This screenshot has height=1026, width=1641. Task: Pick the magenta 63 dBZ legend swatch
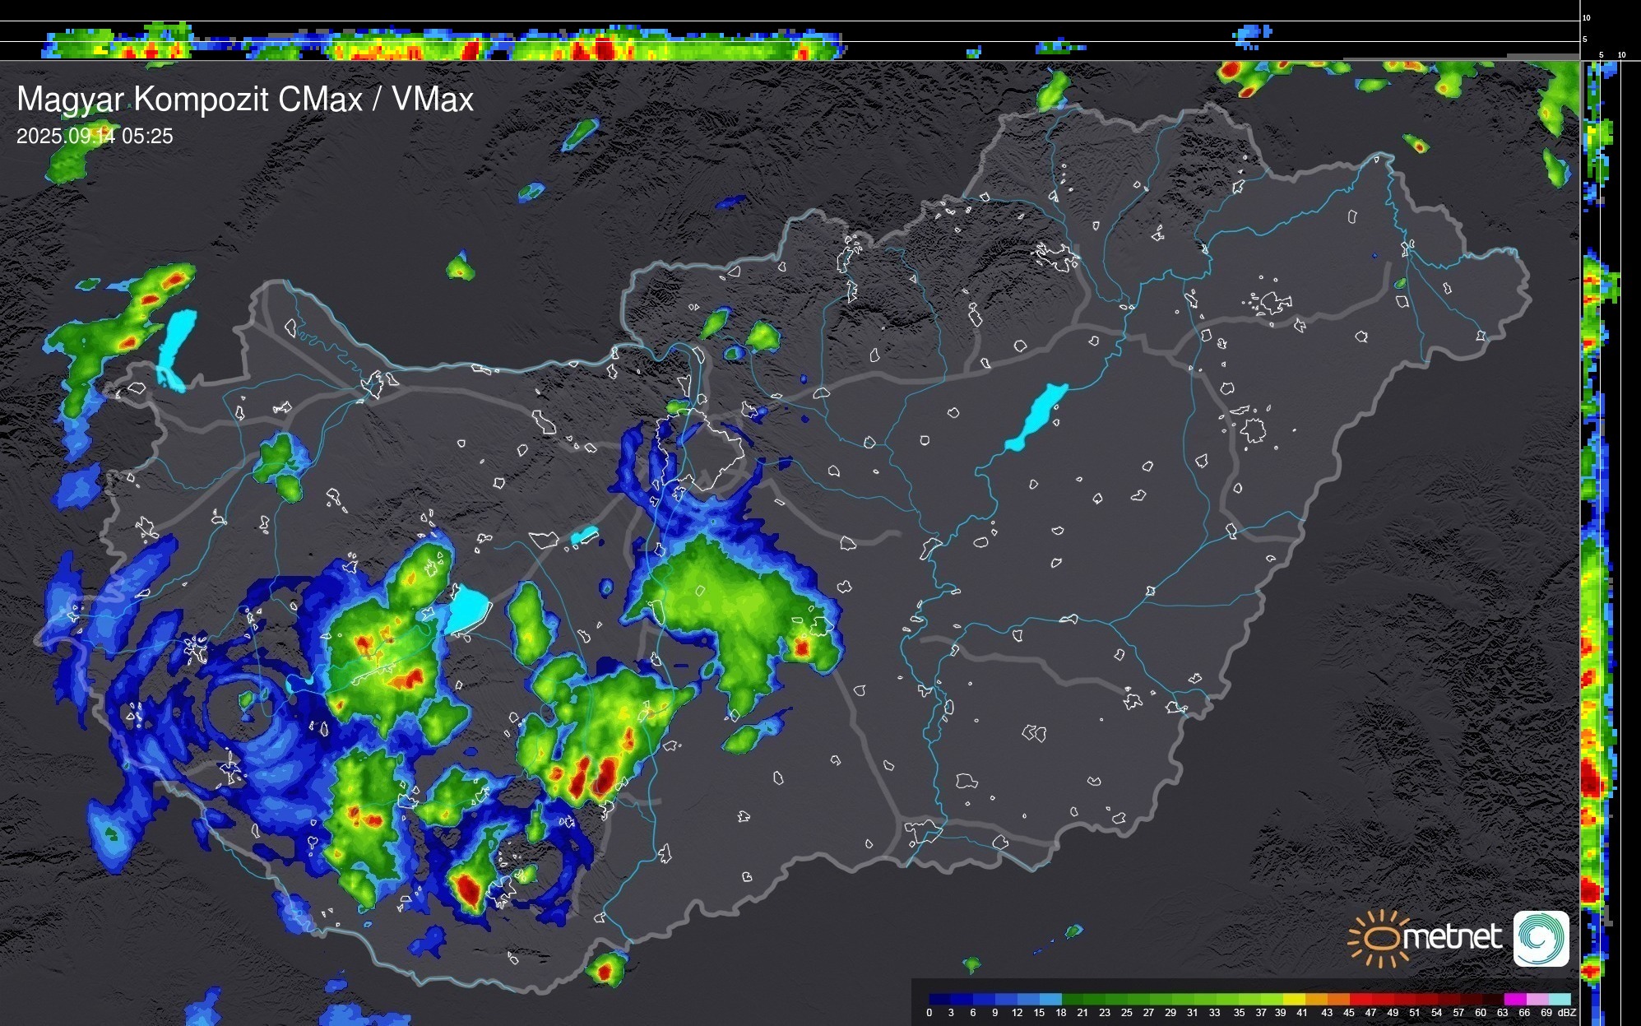1514,999
